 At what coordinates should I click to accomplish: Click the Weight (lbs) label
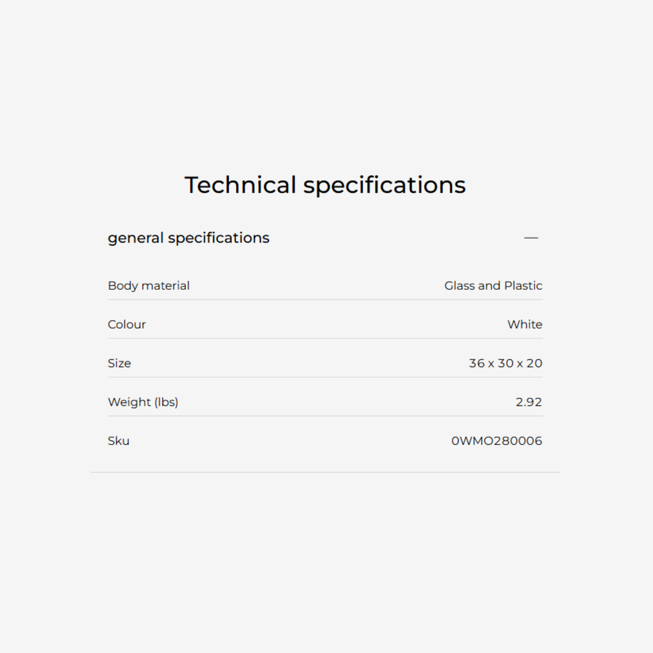tap(143, 402)
